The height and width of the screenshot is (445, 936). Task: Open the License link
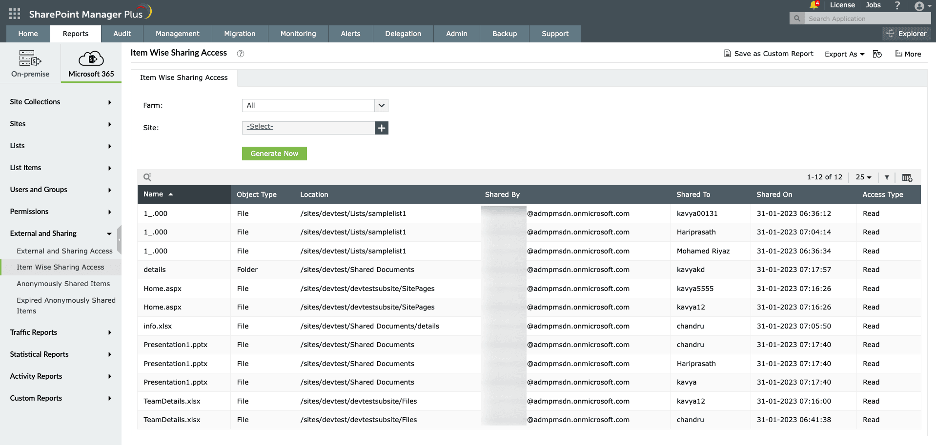click(x=842, y=5)
